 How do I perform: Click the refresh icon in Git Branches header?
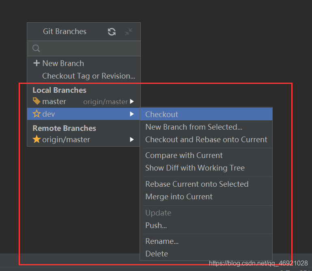coord(112,32)
